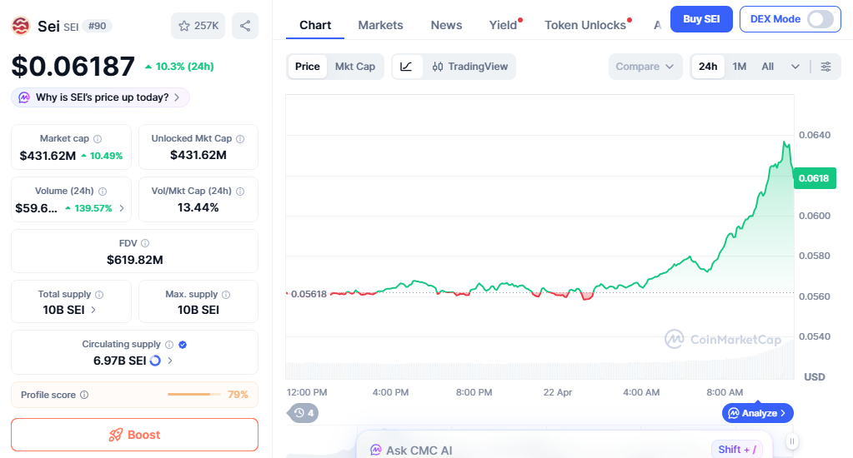The width and height of the screenshot is (853, 458).
Task: Select the line chart type icon
Action: (x=406, y=67)
